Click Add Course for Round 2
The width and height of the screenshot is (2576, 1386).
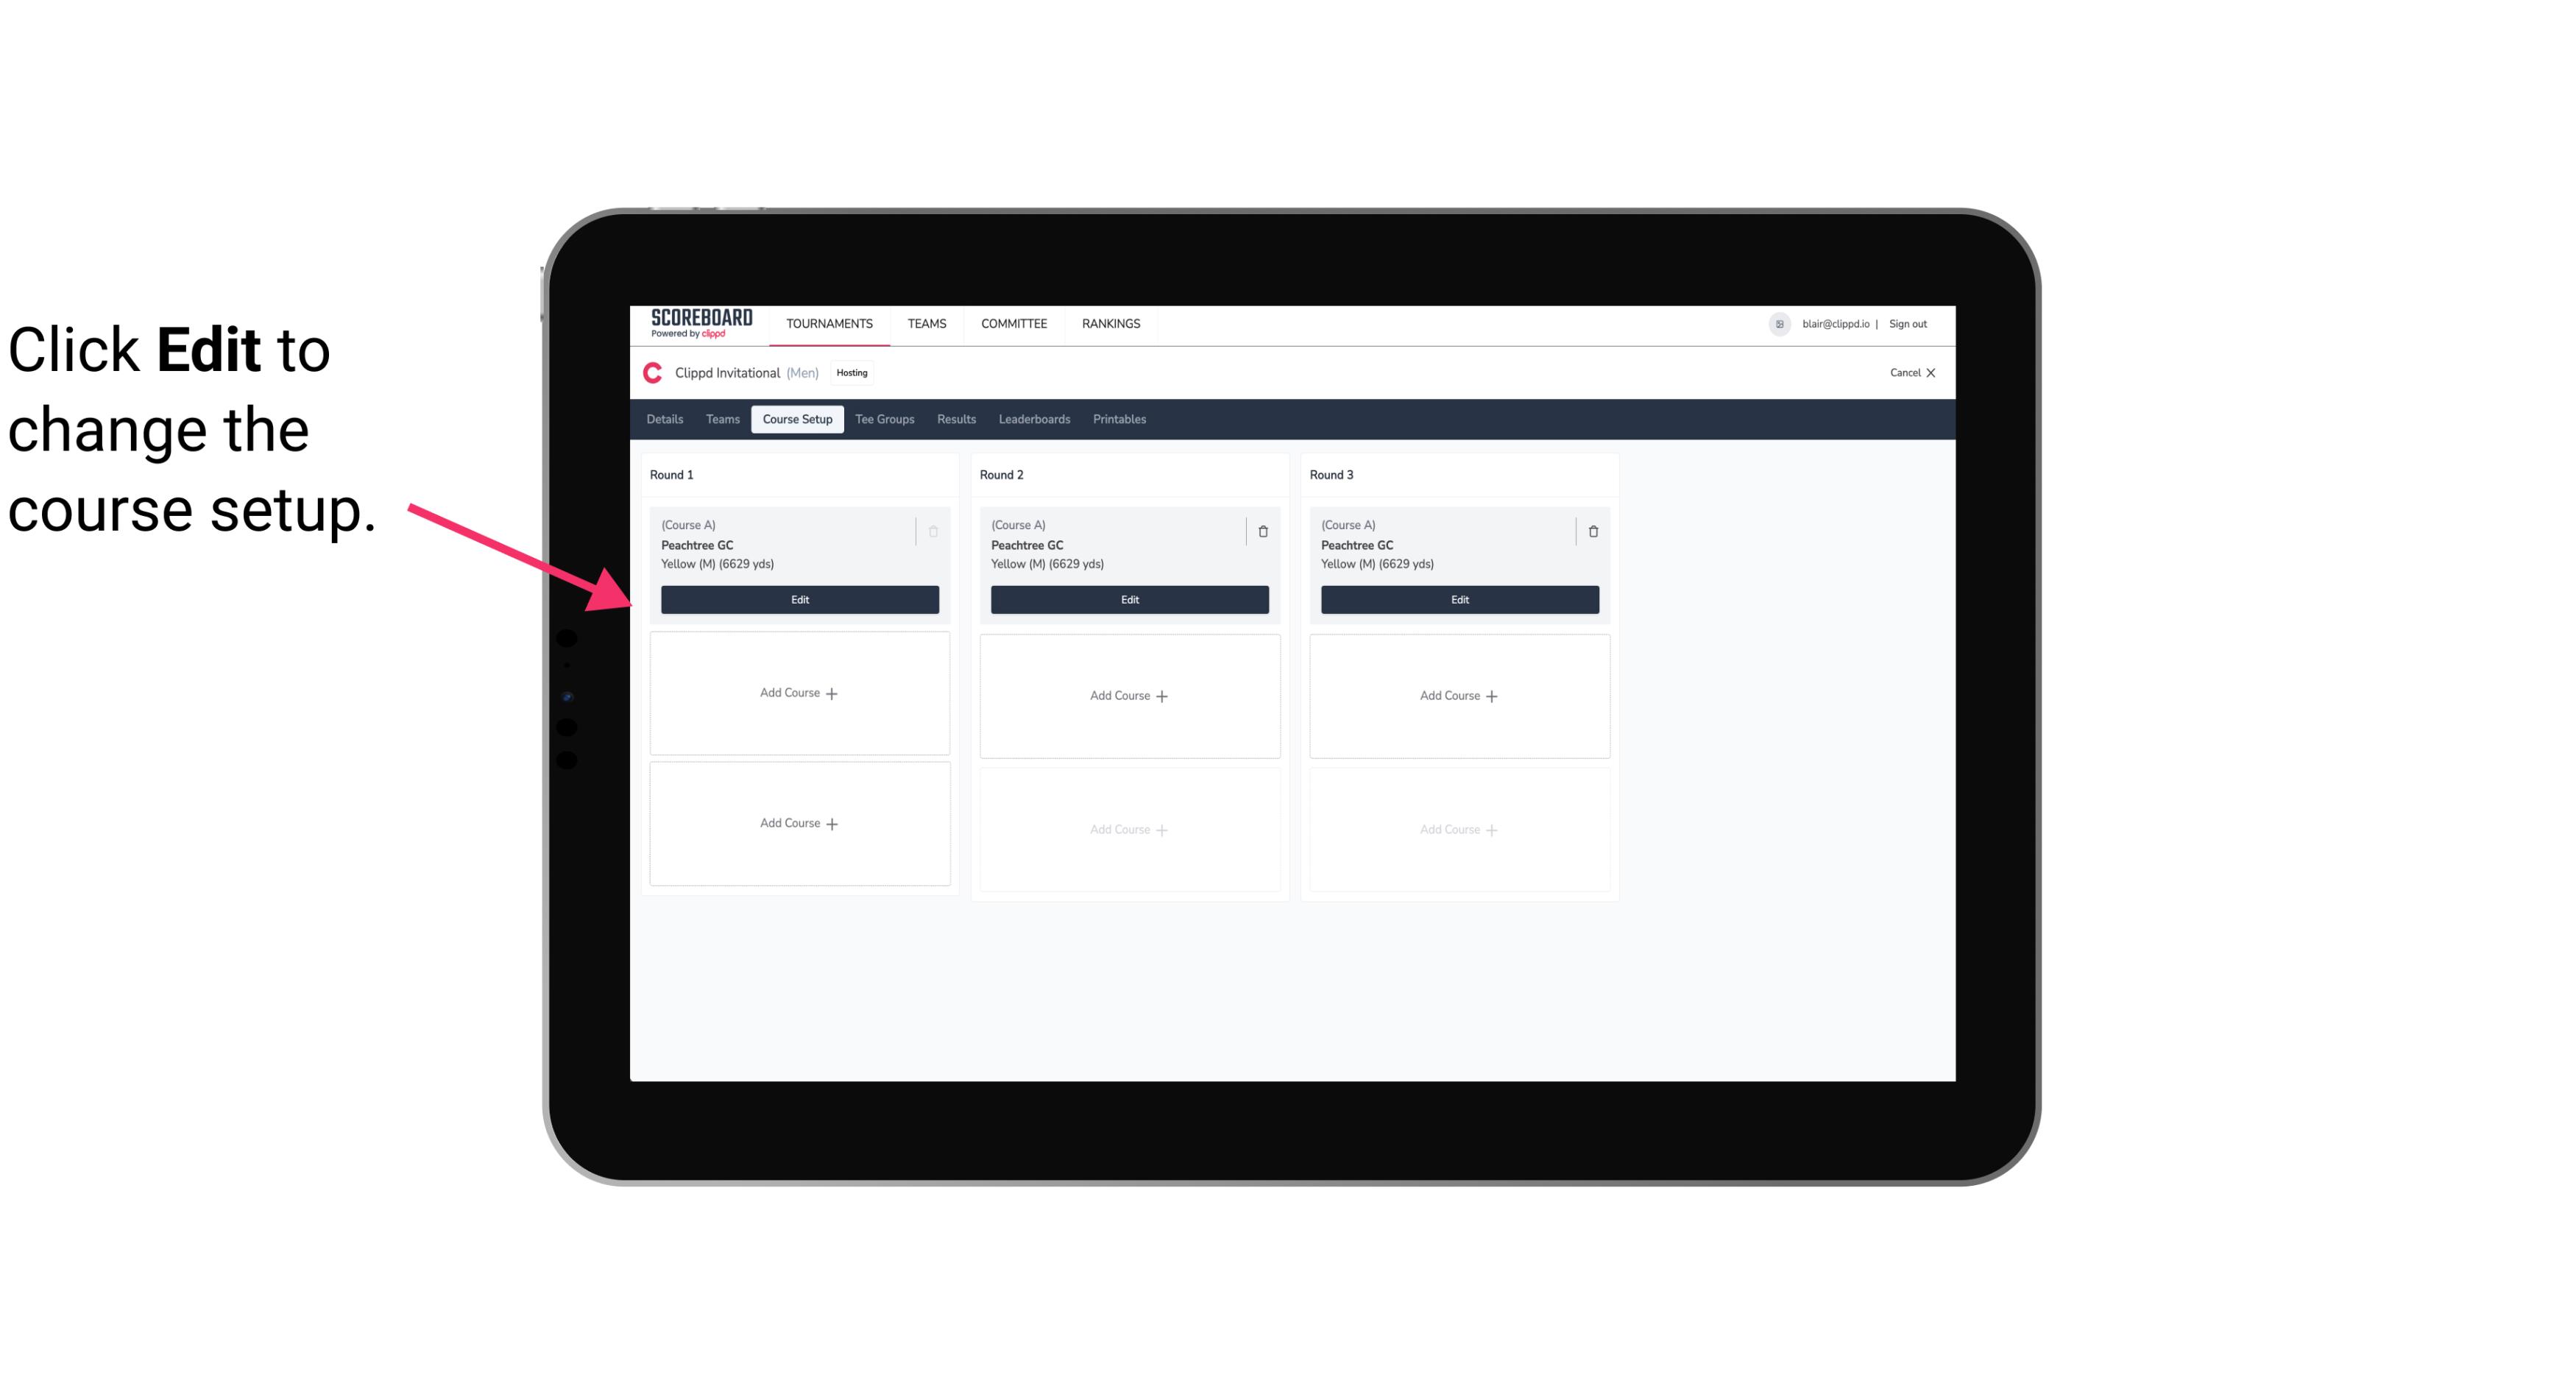1128,695
